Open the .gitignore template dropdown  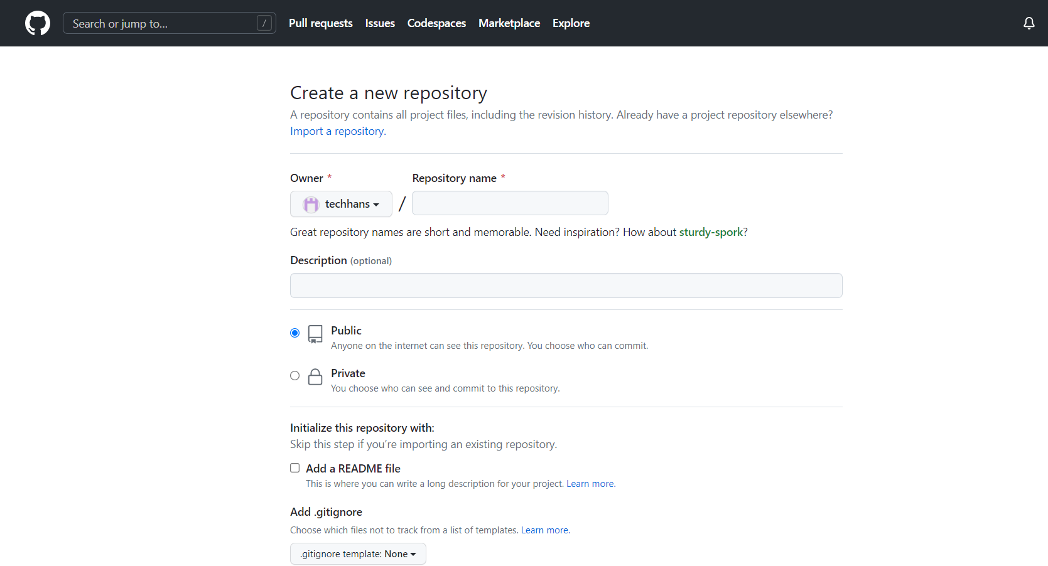click(x=358, y=553)
